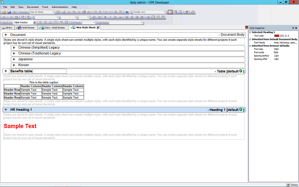
Task: Close the New Style Sheet tab
Action: tap(98, 28)
